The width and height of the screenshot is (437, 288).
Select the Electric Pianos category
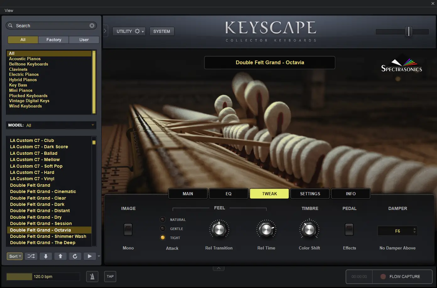click(x=24, y=74)
